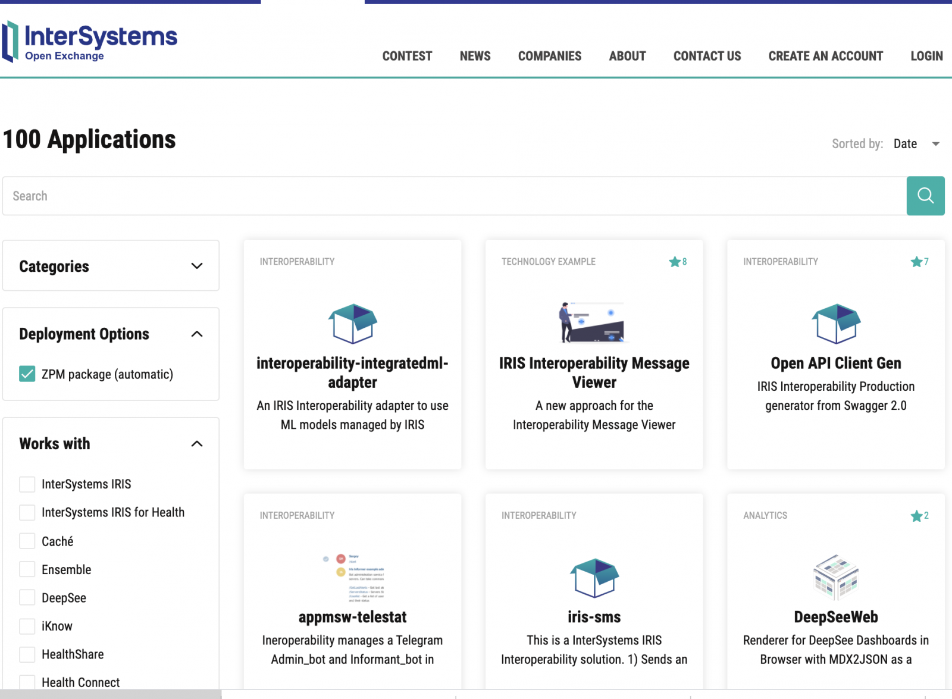Click the InterSystems Open Exchange logo
Image resolution: width=952 pixels, height=699 pixels.
click(x=89, y=42)
